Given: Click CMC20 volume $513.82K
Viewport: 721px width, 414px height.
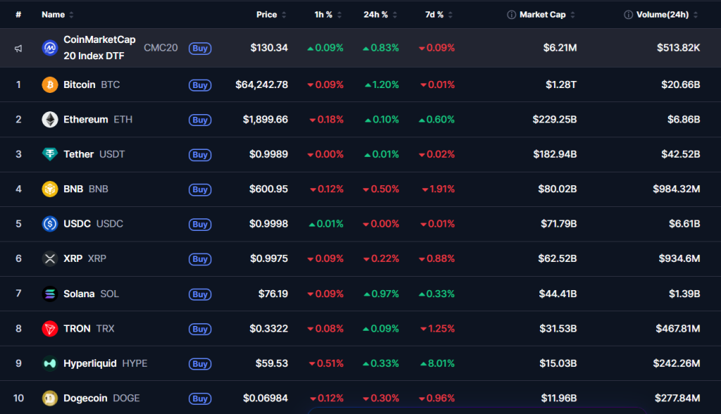Looking at the screenshot, I should click(x=678, y=48).
